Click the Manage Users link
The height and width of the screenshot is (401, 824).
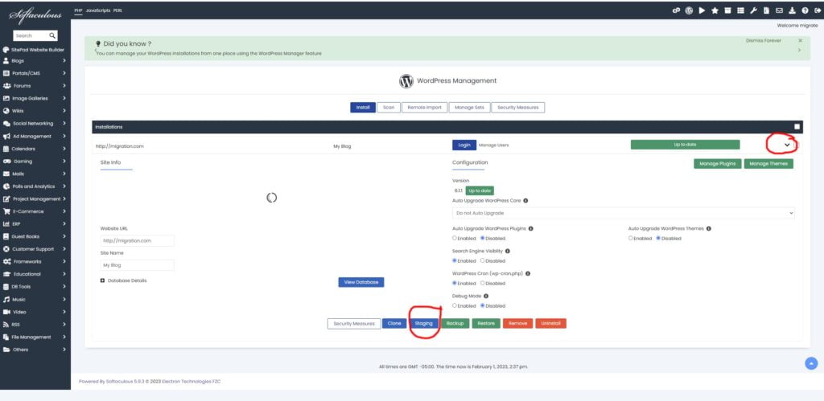[493, 145]
